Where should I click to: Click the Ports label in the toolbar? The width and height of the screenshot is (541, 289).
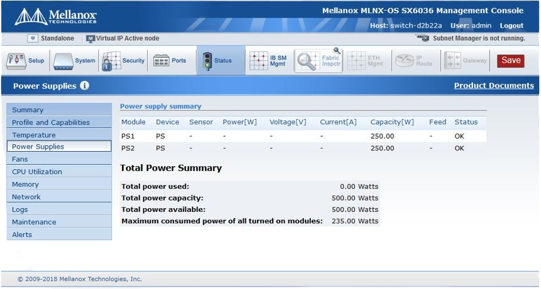178,61
